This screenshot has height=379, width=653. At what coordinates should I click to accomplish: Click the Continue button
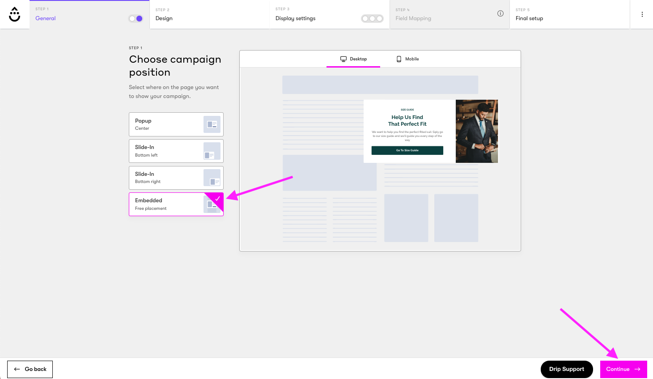tap(623, 369)
